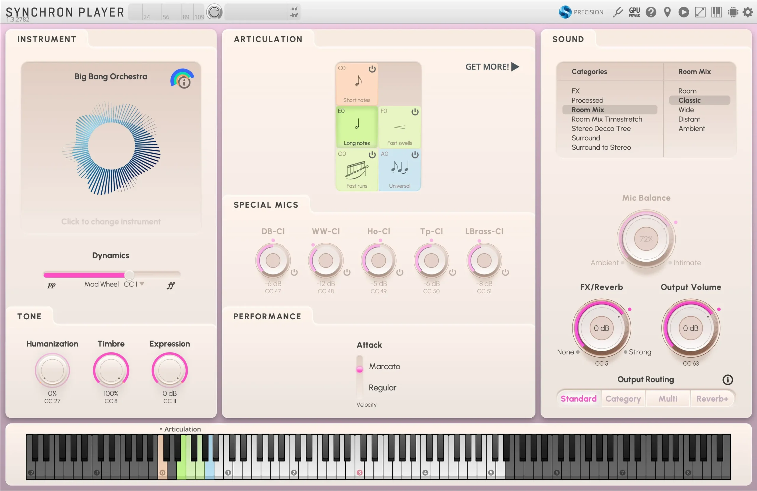The image size is (757, 491).
Task: Collapse the Articulation keyboard triangle
Action: click(161, 429)
